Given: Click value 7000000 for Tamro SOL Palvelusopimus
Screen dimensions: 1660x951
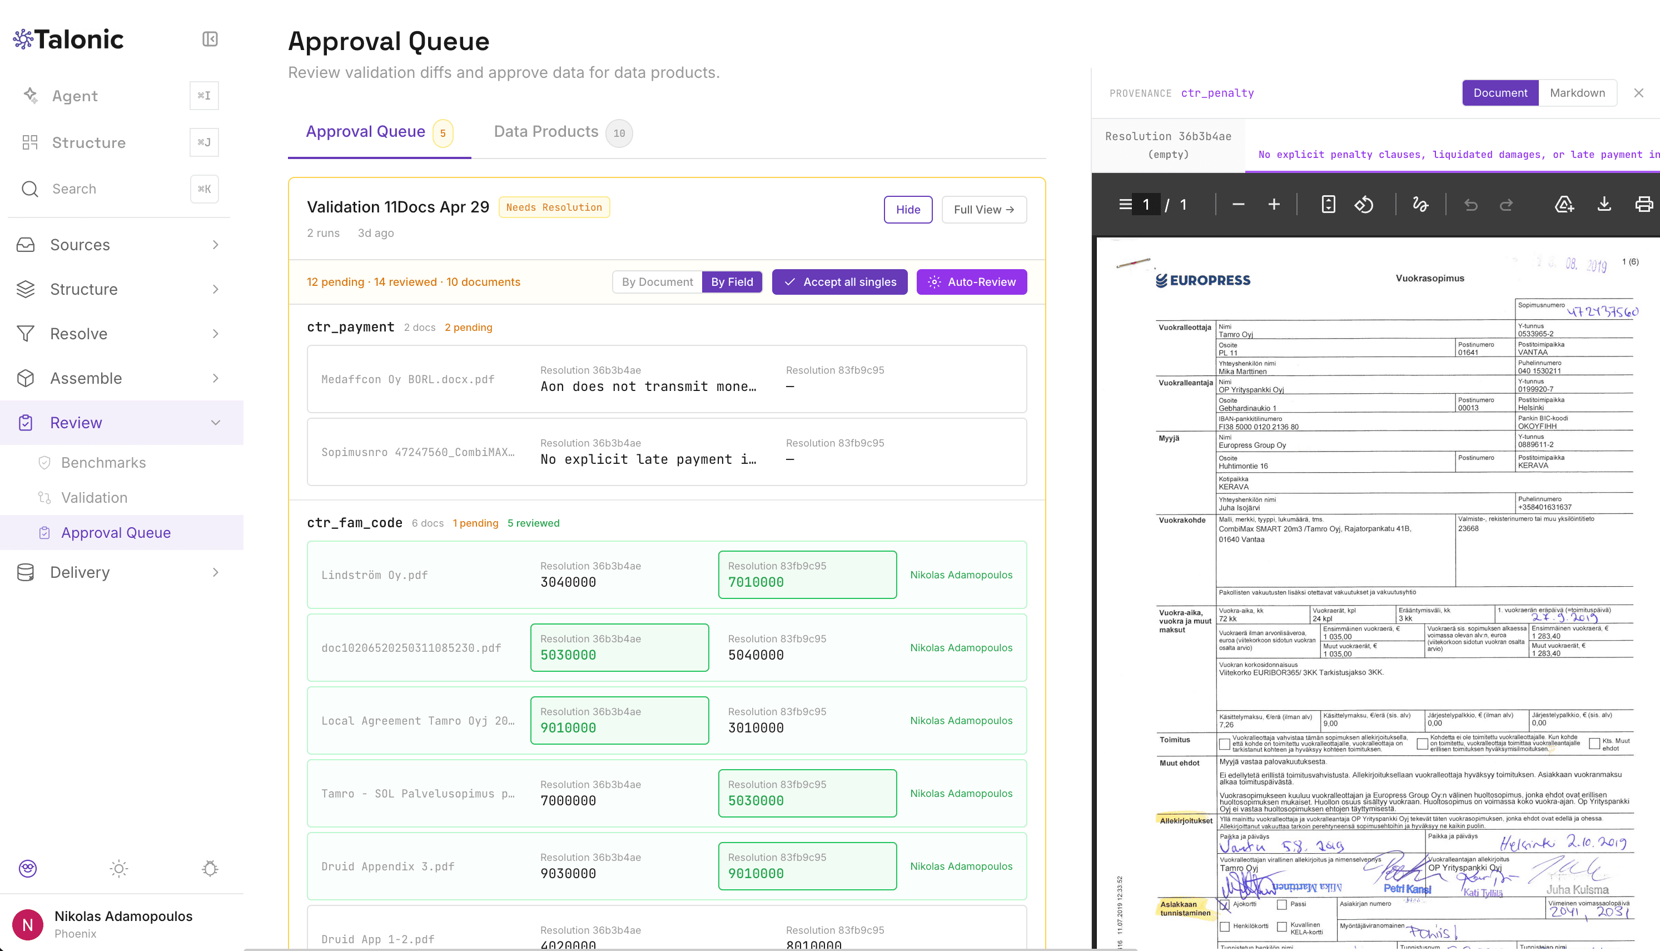Looking at the screenshot, I should click(x=568, y=801).
